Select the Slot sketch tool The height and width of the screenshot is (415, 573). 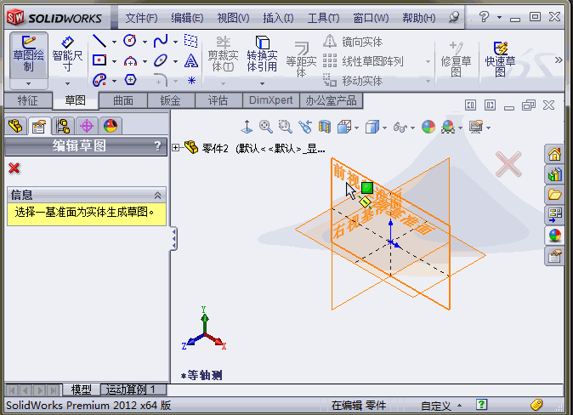pyautogui.click(x=99, y=80)
